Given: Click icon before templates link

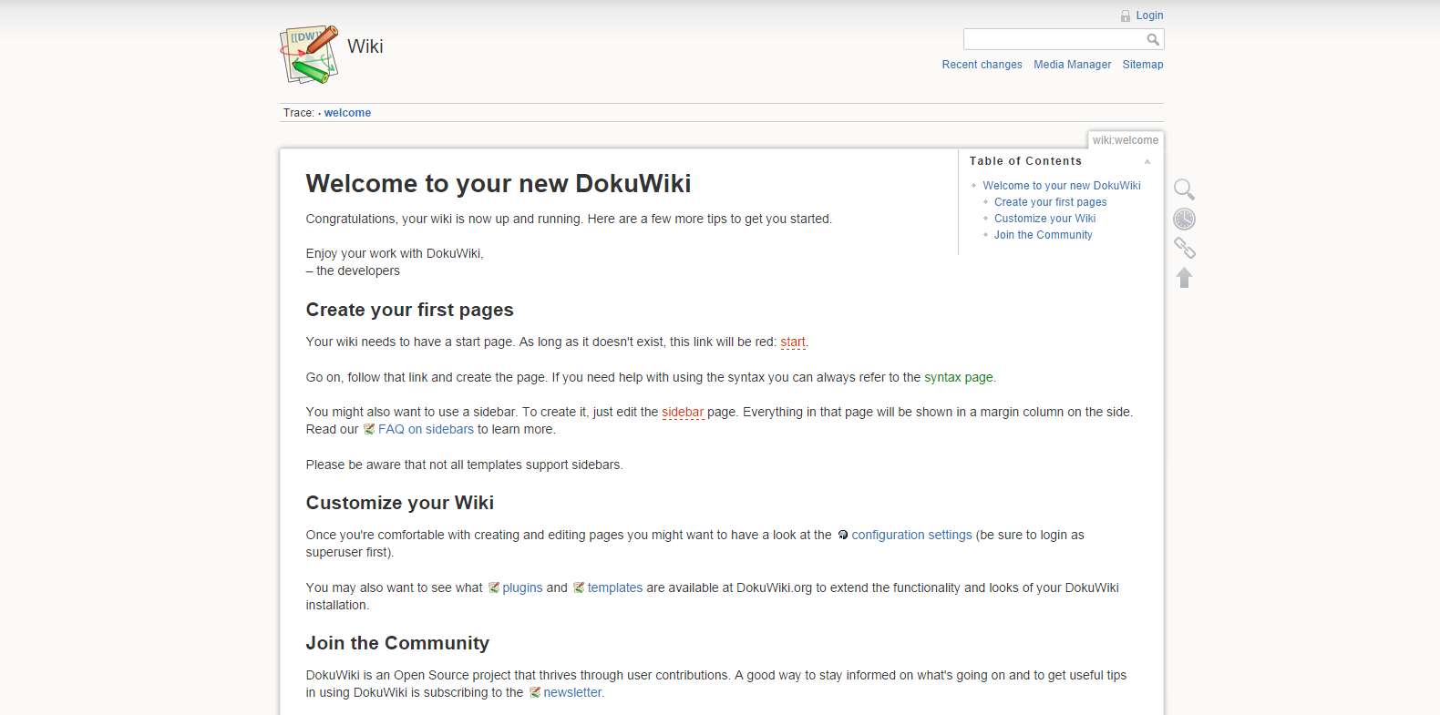Looking at the screenshot, I should point(579,587).
